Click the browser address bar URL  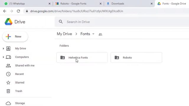pos(77,11)
